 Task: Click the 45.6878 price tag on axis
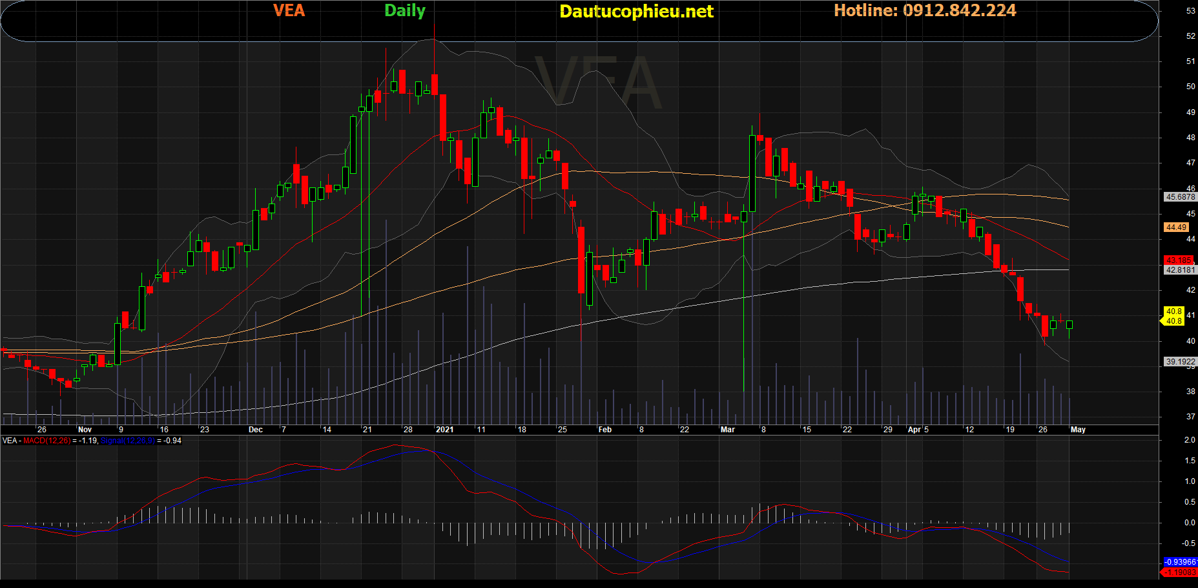click(x=1180, y=197)
